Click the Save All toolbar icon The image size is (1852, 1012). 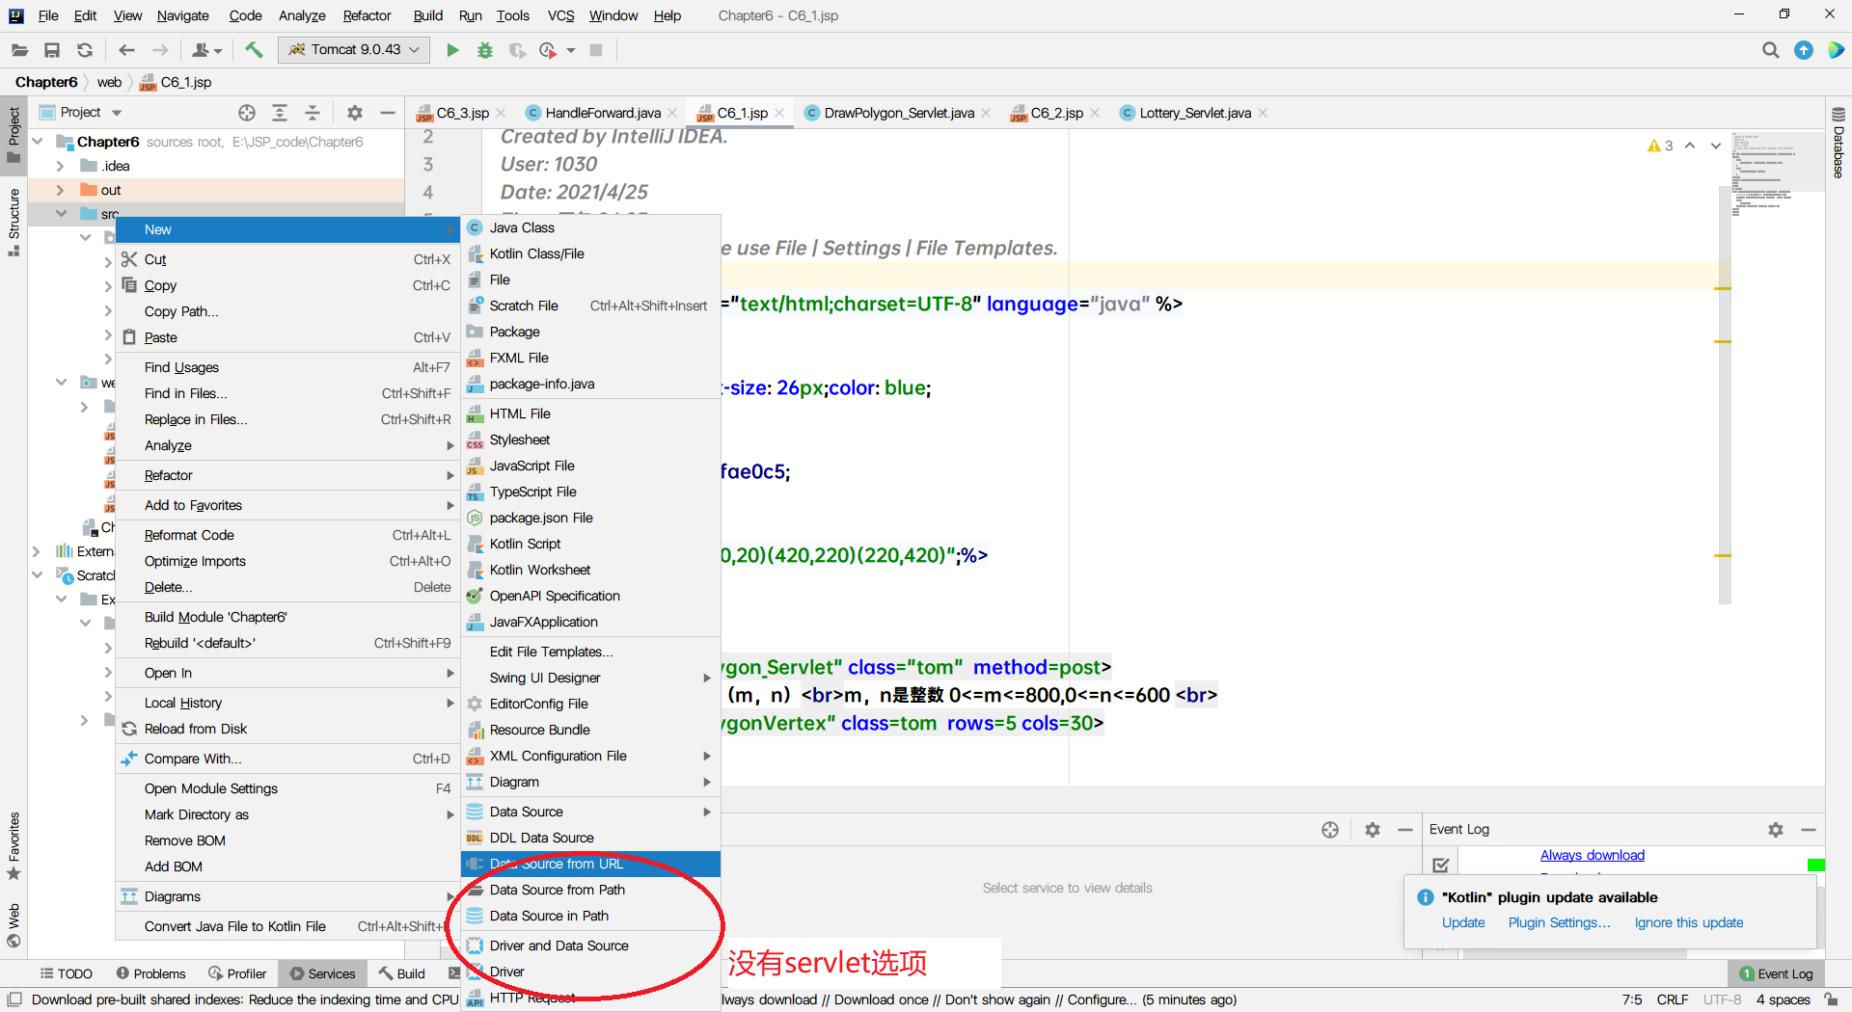point(52,50)
